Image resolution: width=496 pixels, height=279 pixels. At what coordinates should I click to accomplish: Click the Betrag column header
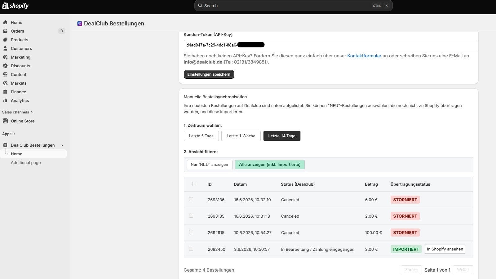click(371, 184)
